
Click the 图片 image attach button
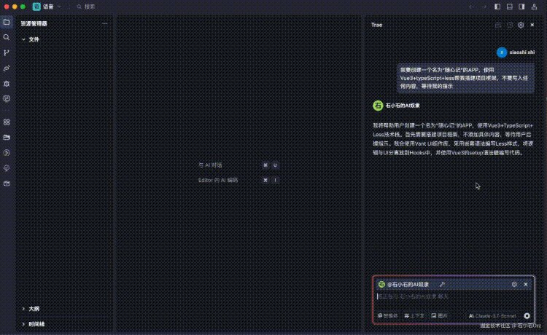click(x=440, y=316)
